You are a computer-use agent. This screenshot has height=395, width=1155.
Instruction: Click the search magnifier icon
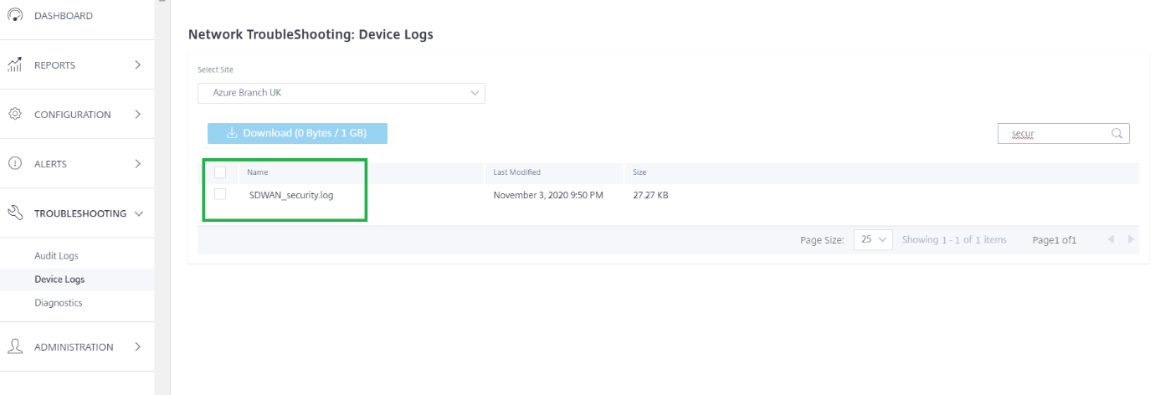coord(1116,133)
